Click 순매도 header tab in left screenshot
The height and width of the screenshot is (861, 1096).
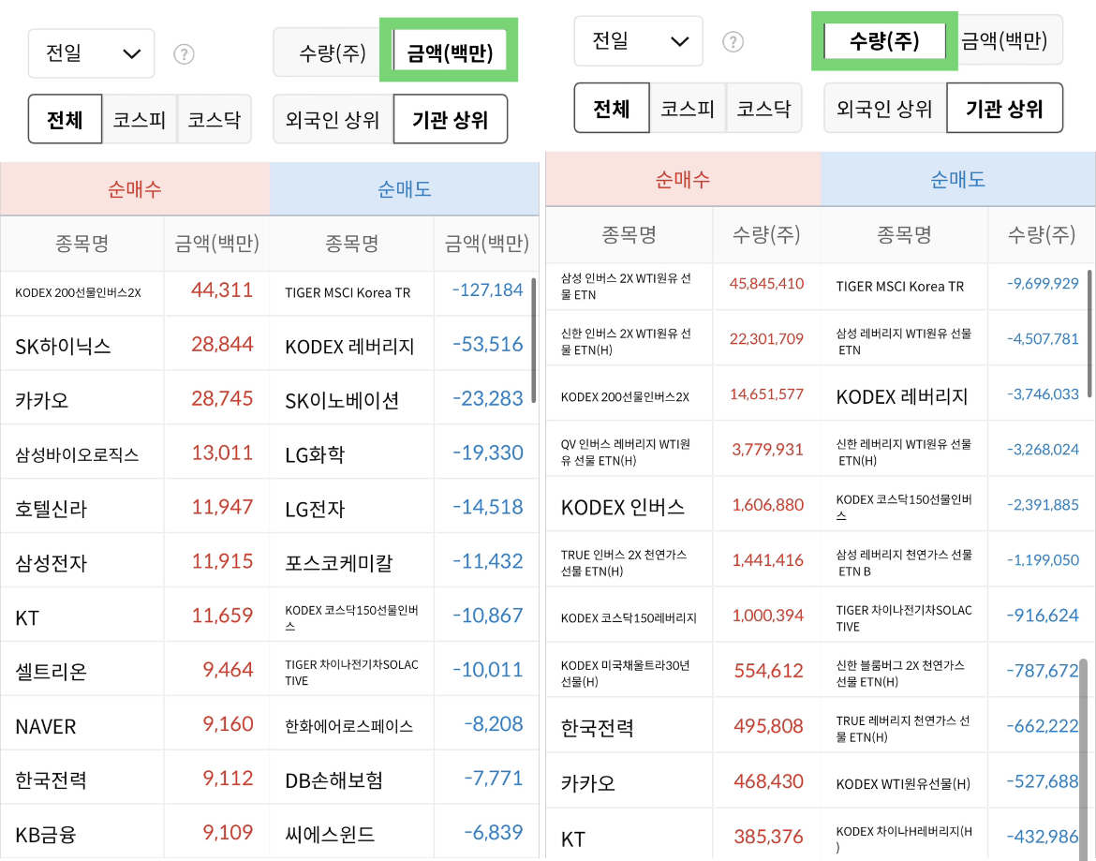[405, 188]
